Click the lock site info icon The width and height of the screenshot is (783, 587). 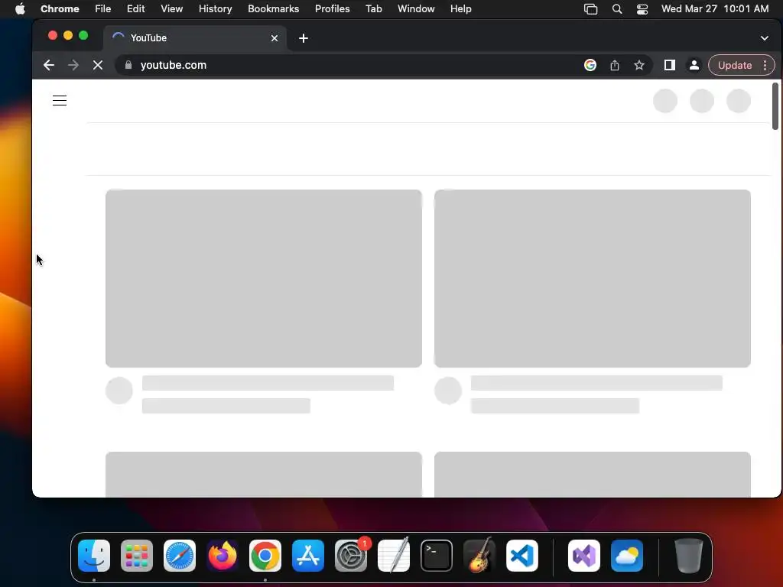click(x=128, y=65)
